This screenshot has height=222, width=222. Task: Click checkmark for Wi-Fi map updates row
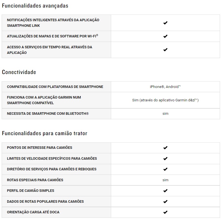pyautogui.click(x=165, y=36)
